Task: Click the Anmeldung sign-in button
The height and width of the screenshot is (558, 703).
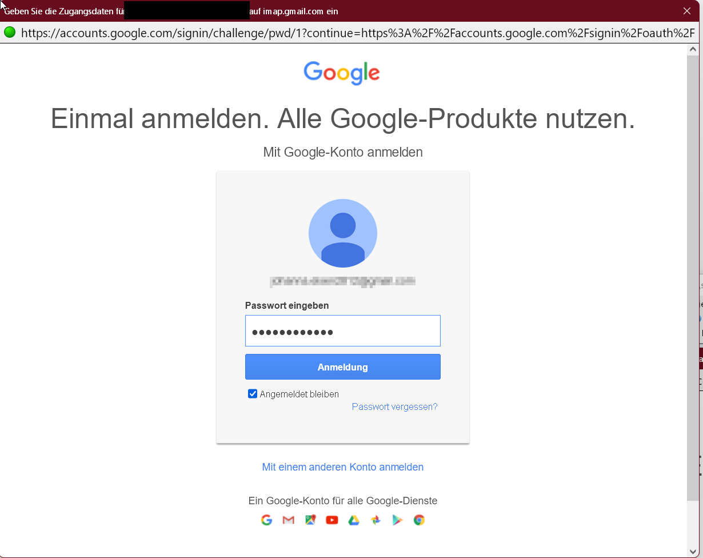Action: pos(343,367)
